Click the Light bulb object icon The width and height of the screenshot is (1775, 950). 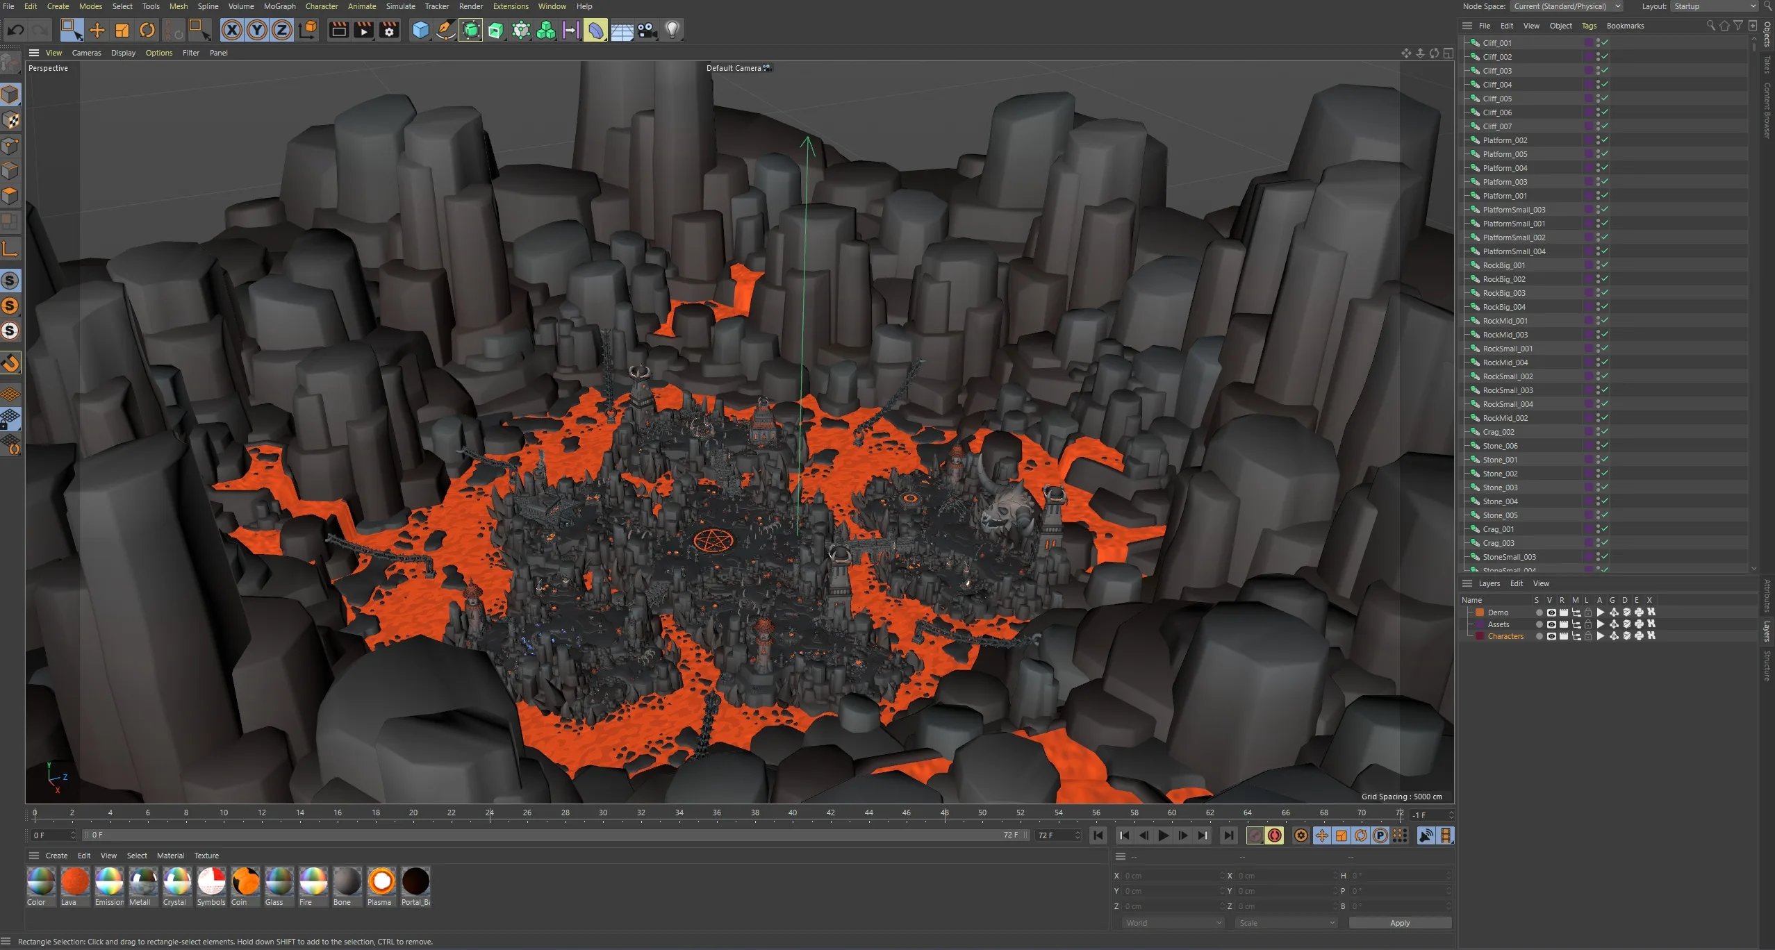pyautogui.click(x=672, y=30)
